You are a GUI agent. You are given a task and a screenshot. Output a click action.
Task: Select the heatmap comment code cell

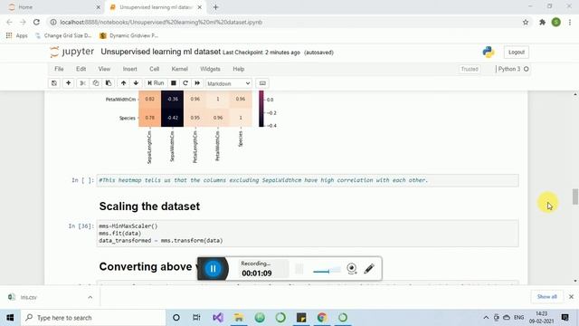tap(308, 180)
